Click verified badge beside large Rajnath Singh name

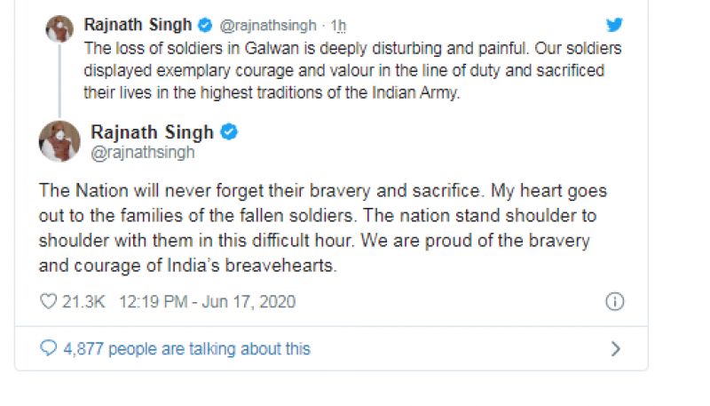229,132
